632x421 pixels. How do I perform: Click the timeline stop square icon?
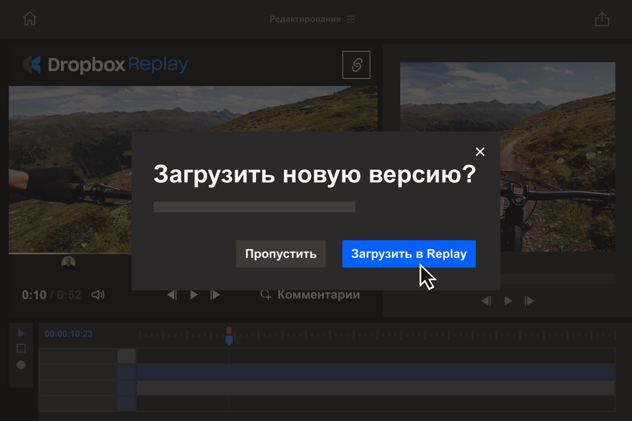pos(21,348)
